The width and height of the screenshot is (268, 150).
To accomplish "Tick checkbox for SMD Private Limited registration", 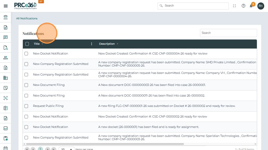I will click(x=26, y=64).
